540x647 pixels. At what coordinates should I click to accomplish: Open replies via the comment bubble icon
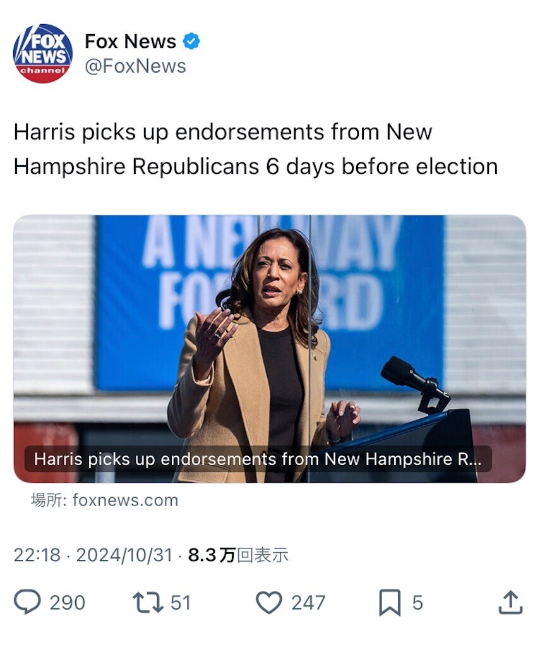27,602
